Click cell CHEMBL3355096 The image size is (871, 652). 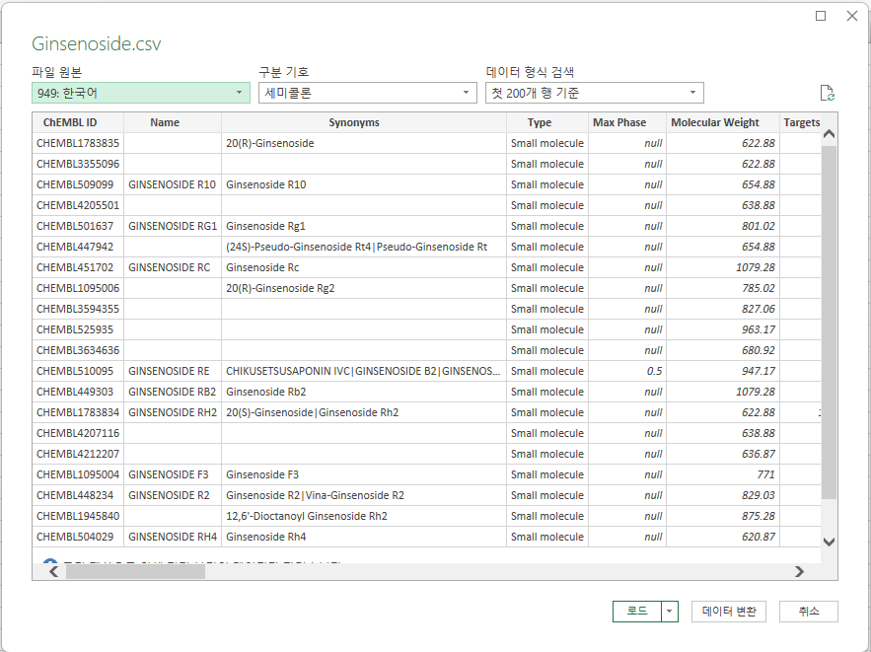(x=78, y=164)
